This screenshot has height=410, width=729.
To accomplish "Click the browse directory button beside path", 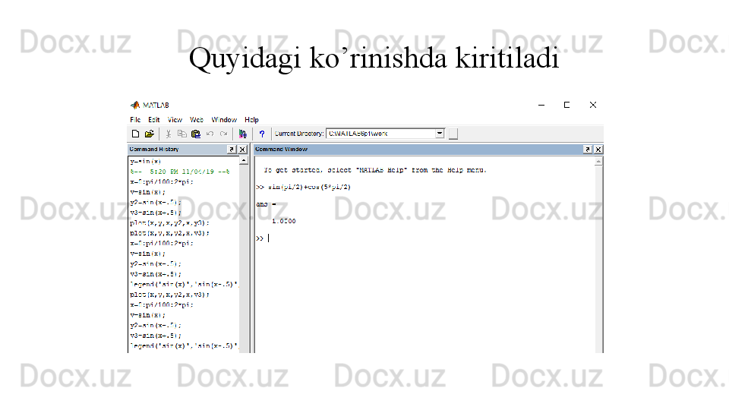I will point(453,134).
